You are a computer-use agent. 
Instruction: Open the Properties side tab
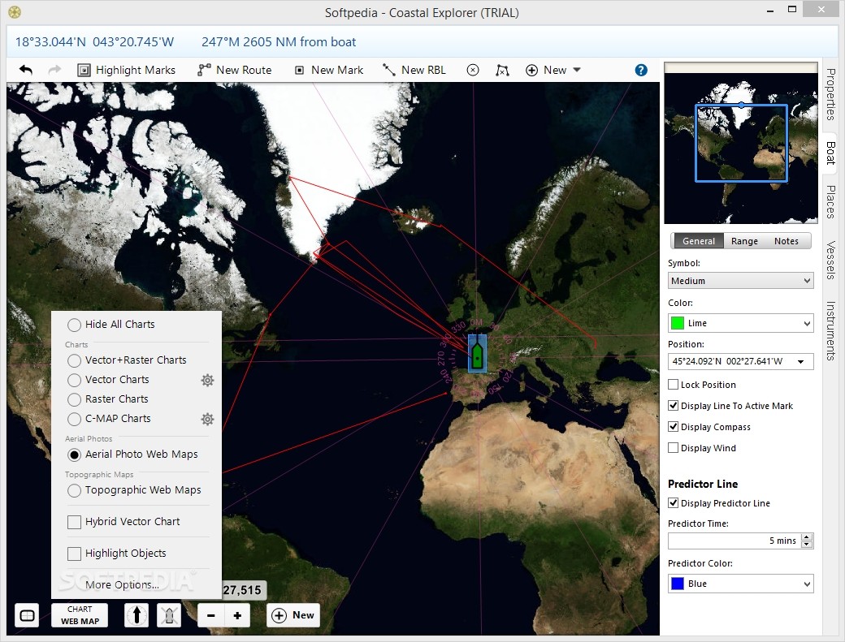pyautogui.click(x=831, y=94)
